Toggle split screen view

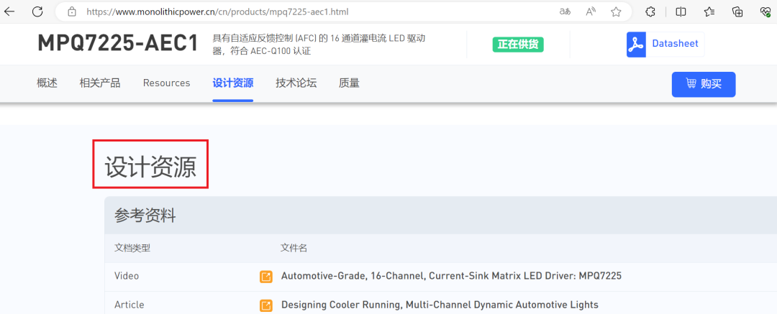point(681,12)
